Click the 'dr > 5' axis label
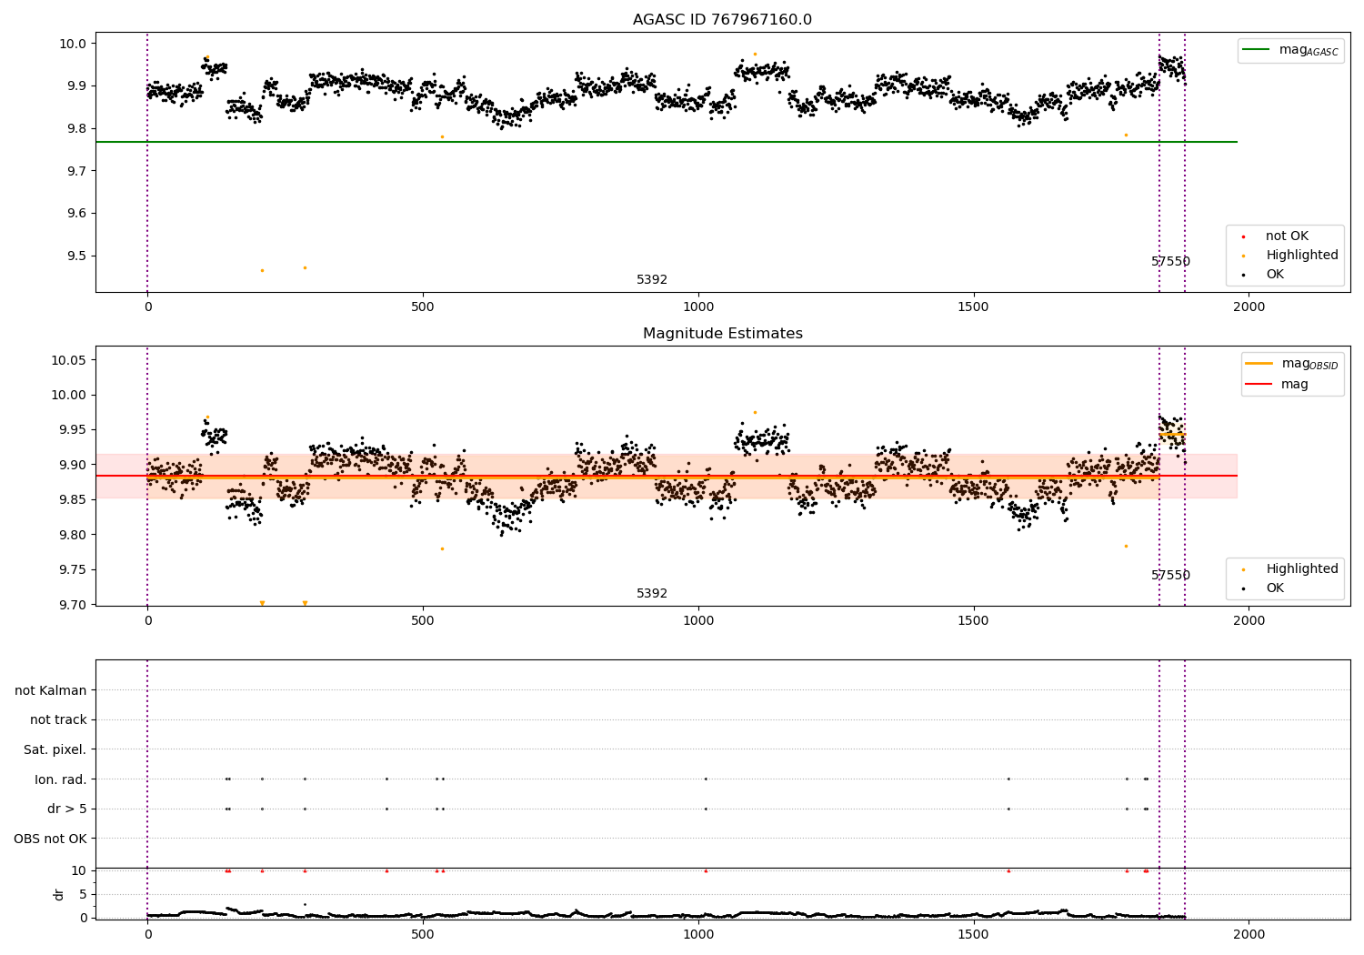1364x955 pixels. pos(67,809)
